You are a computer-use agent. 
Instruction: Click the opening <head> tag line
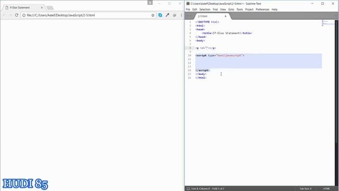point(200,30)
